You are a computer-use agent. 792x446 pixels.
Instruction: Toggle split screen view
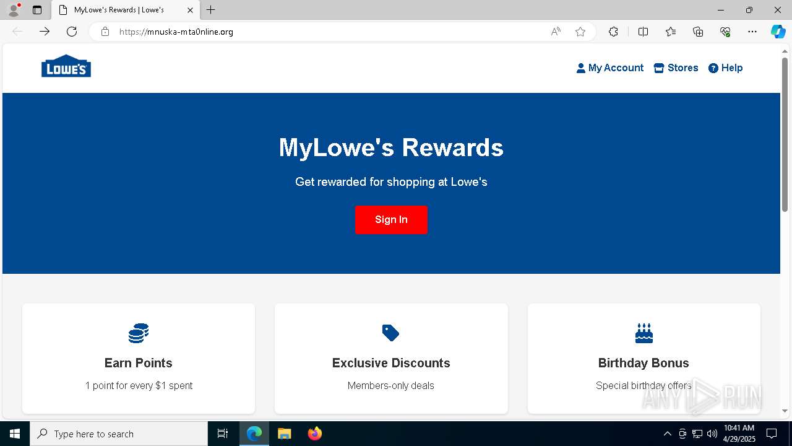(x=643, y=32)
